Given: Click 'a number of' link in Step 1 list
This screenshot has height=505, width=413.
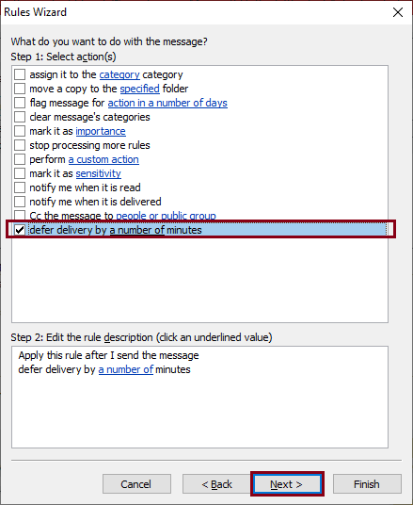Looking at the screenshot, I should [137, 230].
